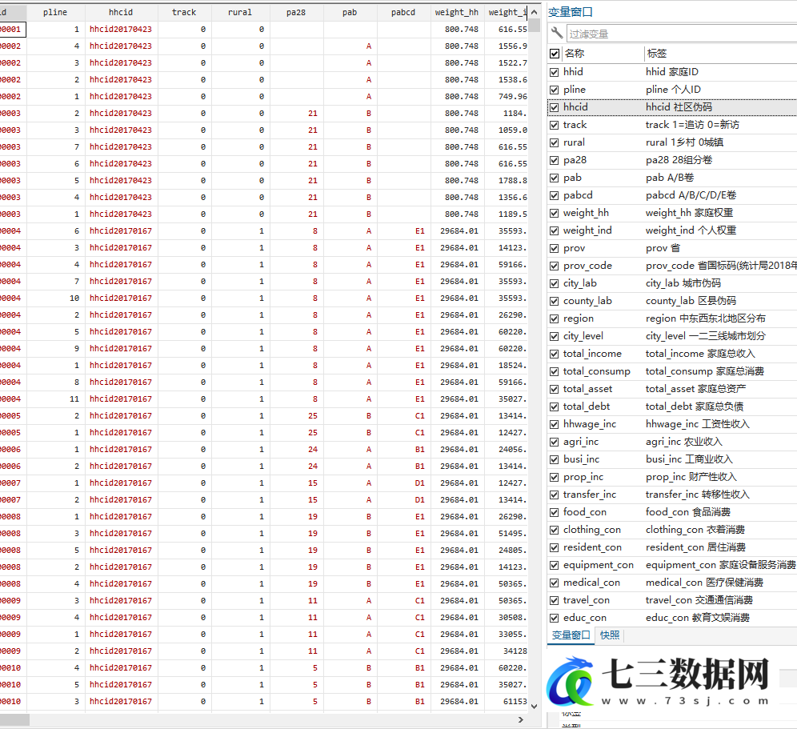
Task: Select the clothing_con variable name
Action: coord(591,530)
